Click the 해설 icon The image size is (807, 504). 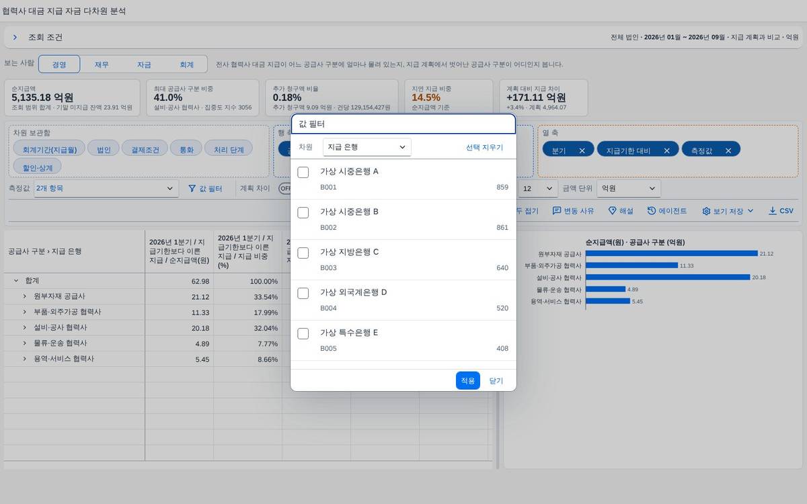tap(613, 211)
